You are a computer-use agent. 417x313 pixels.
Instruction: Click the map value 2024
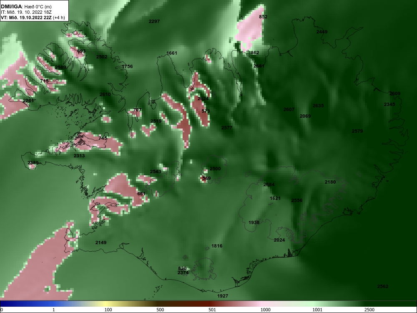[279, 240]
